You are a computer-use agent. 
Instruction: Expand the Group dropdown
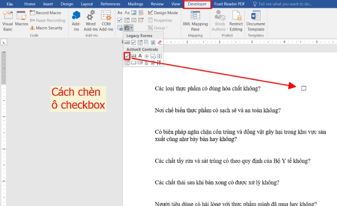pyautogui.click(x=158, y=28)
